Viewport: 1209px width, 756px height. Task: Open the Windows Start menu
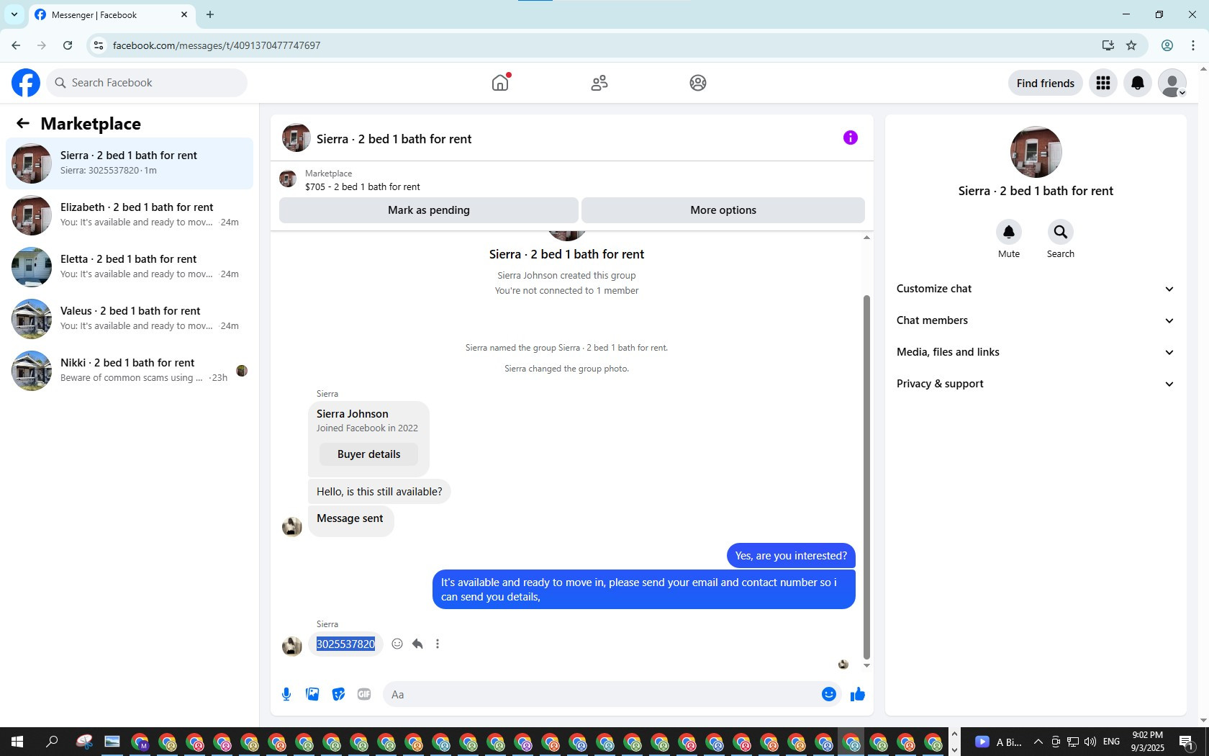(17, 742)
